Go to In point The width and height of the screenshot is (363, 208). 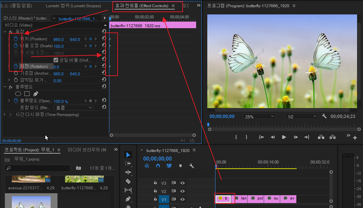(x=261, y=137)
